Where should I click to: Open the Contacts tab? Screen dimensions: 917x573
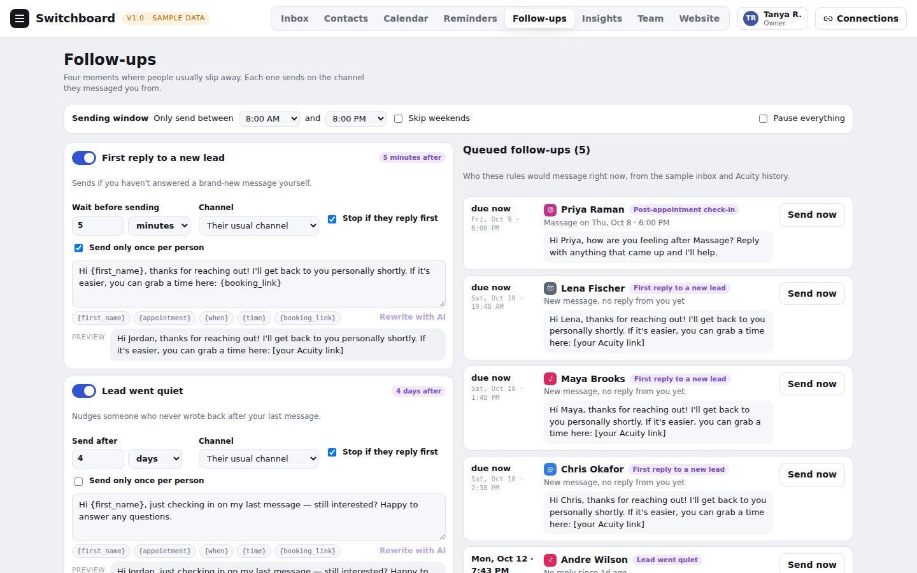click(x=346, y=18)
